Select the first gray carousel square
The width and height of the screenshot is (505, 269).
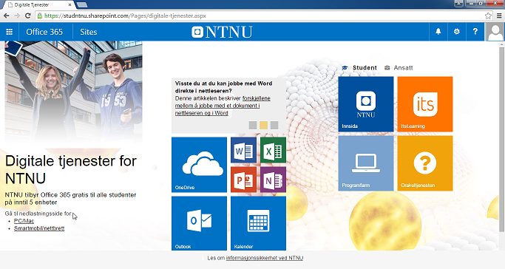[x=253, y=125]
